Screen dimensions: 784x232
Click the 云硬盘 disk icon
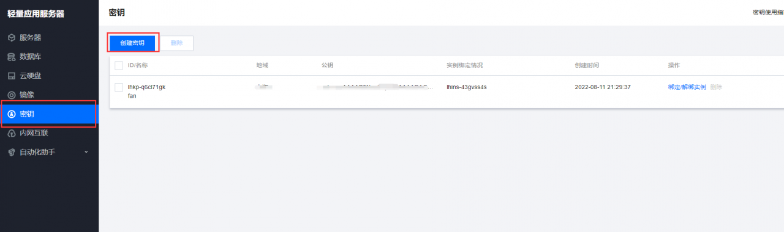pos(11,76)
